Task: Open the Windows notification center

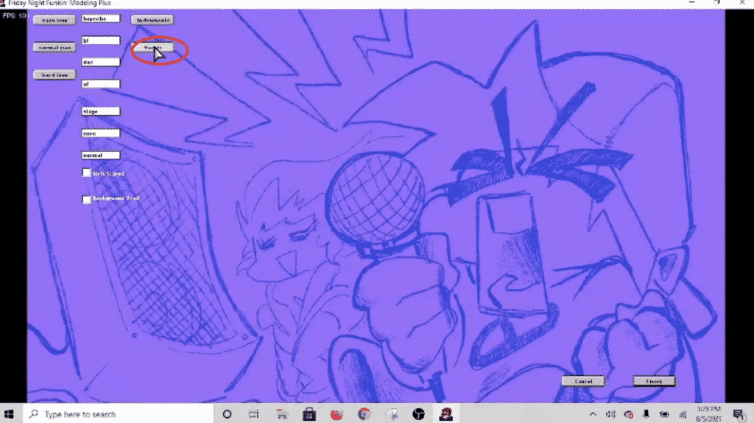Action: [738, 413]
